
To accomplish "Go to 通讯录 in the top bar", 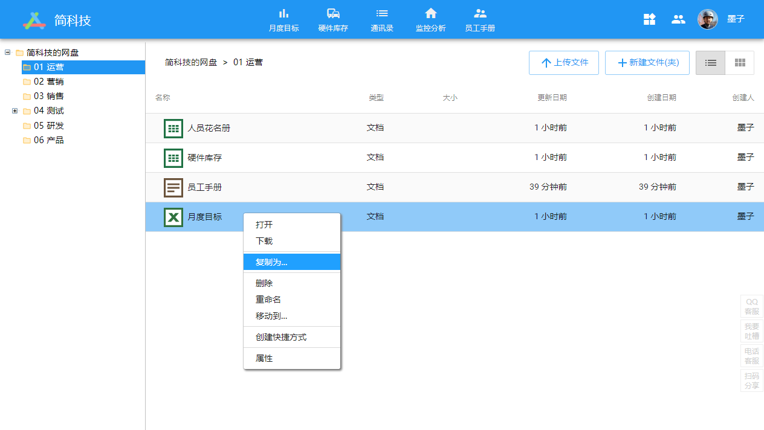I will point(381,20).
